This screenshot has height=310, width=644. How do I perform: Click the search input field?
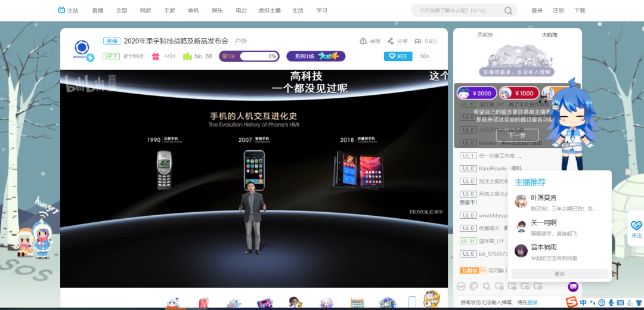(x=456, y=11)
